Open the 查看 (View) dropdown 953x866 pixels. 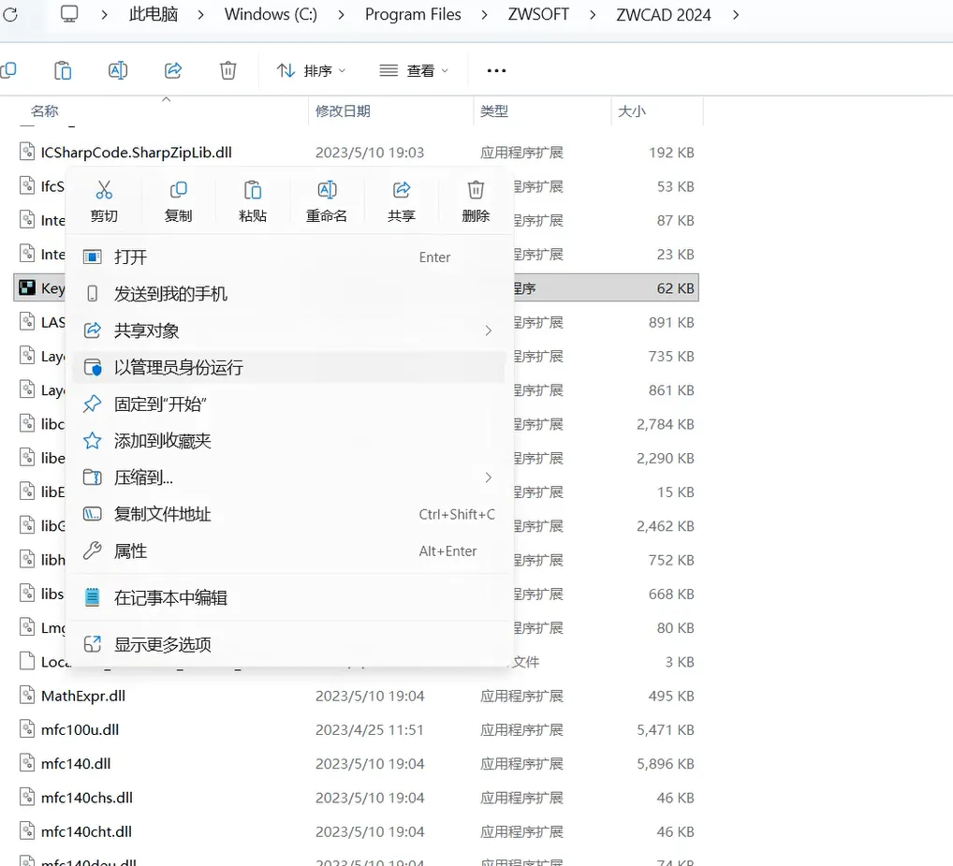(414, 70)
